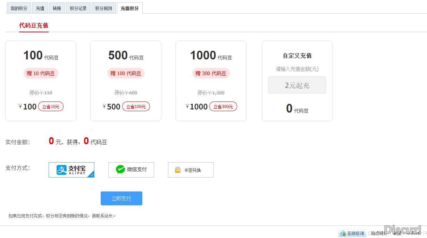Click the blue Alipay logo icon

click(61, 170)
